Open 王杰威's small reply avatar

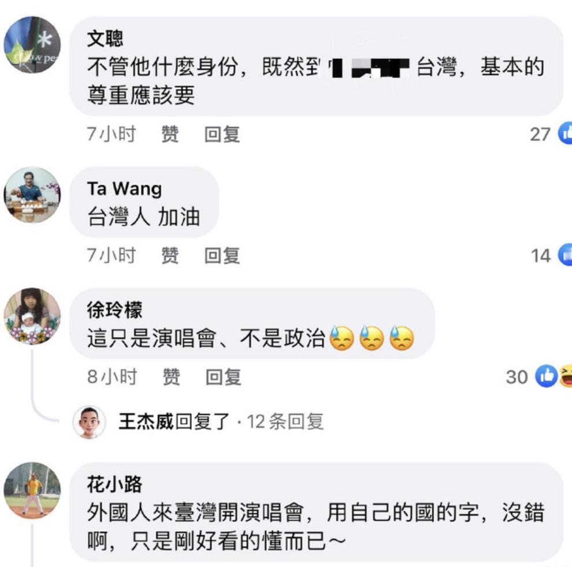90,422
